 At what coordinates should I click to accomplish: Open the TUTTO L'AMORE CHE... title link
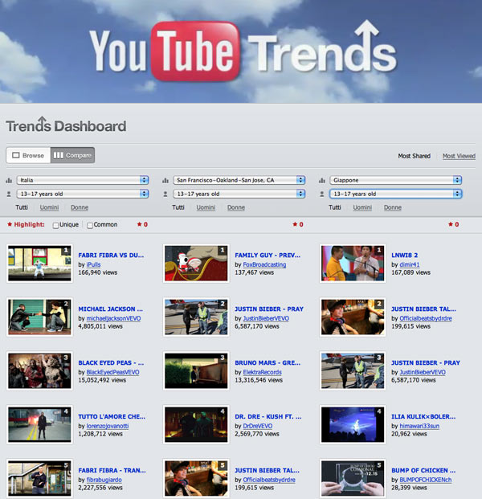[x=112, y=416]
